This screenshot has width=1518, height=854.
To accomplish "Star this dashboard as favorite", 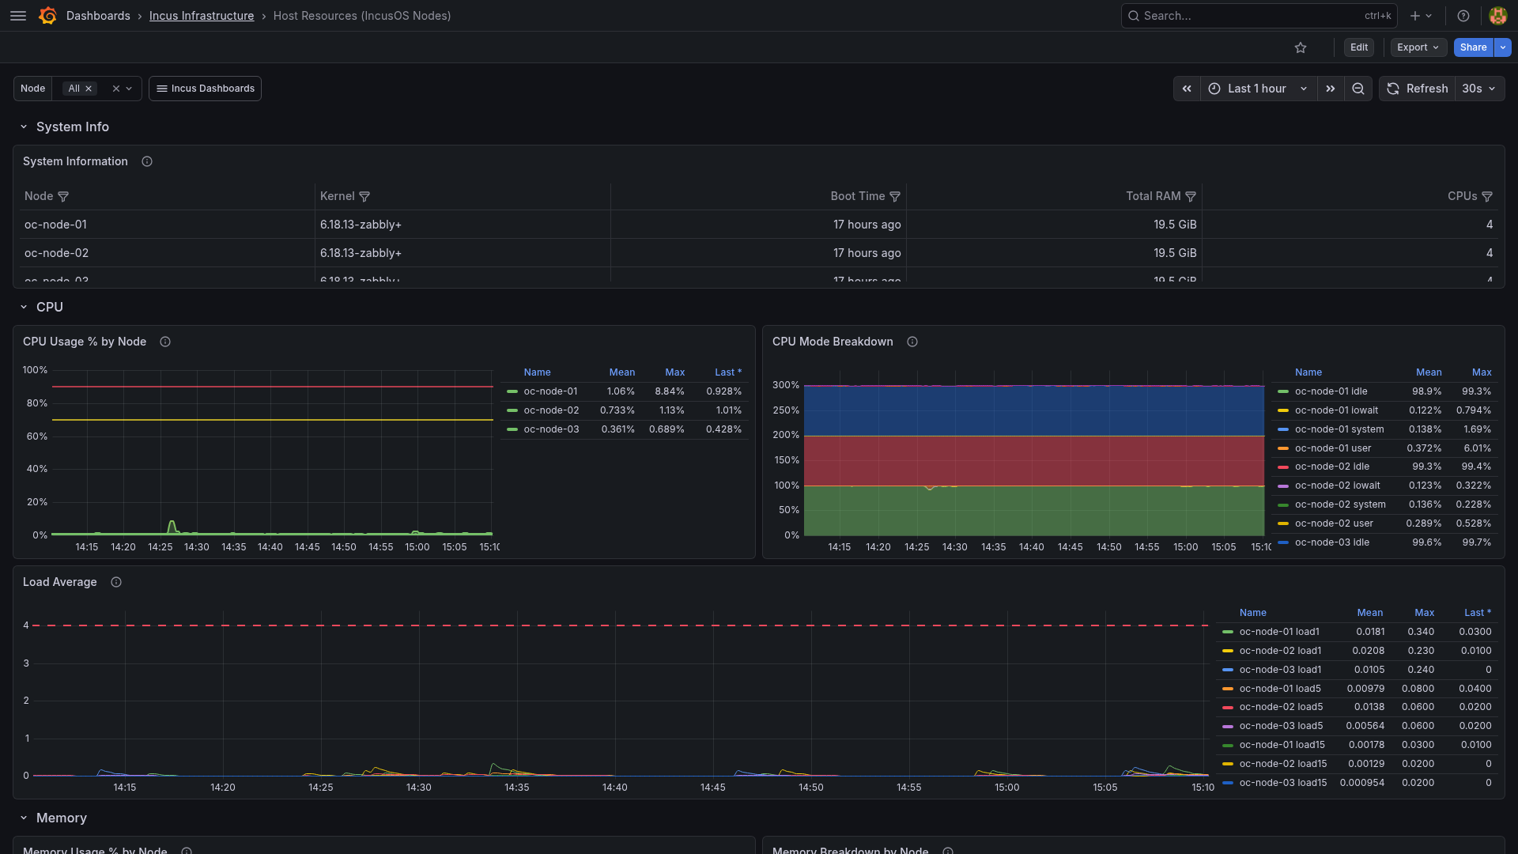I will [1301, 47].
